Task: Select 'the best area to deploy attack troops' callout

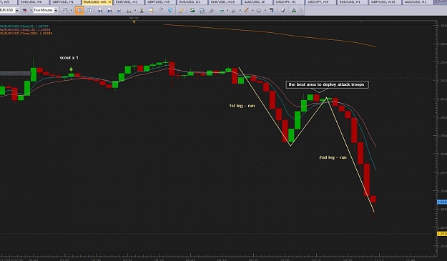Action: coord(327,84)
